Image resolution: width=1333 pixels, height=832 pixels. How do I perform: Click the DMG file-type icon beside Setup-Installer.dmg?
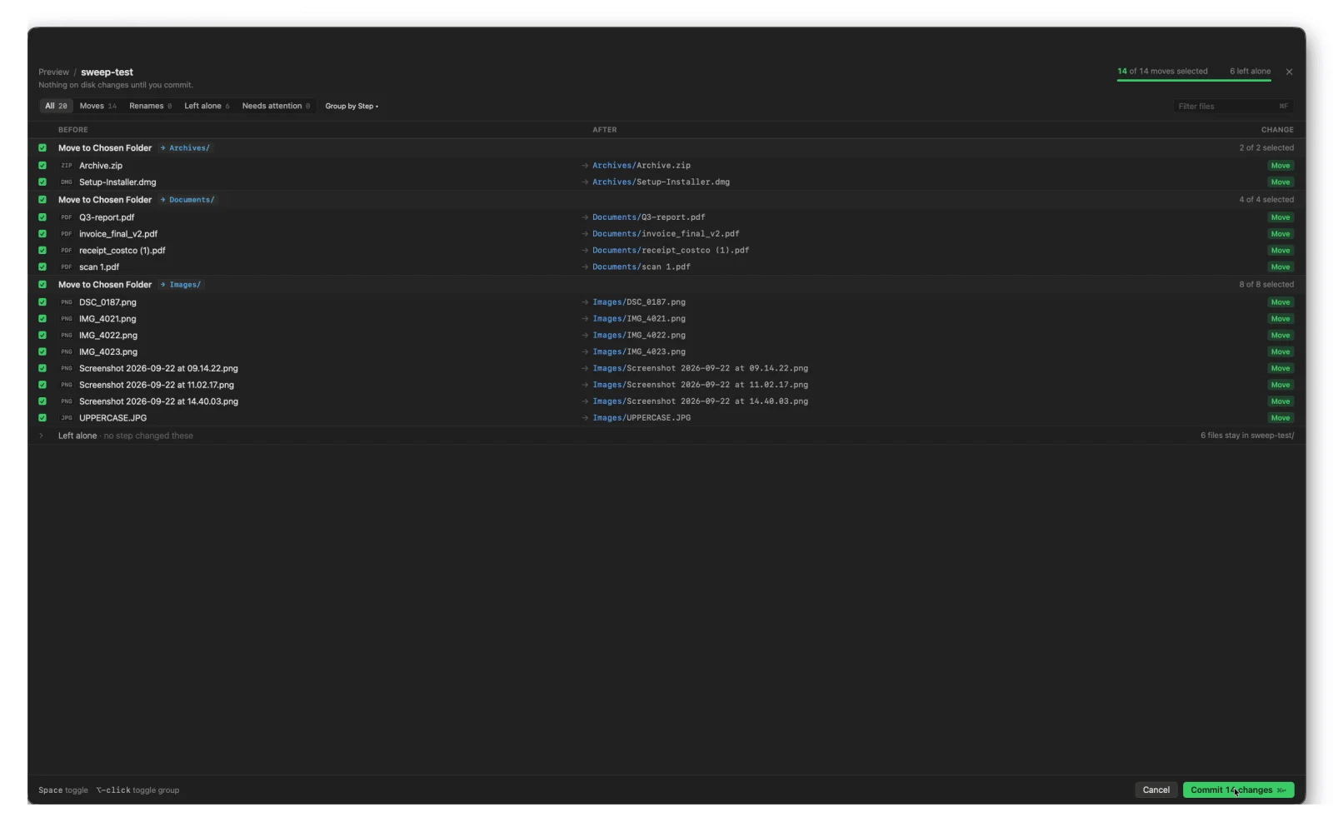click(67, 182)
